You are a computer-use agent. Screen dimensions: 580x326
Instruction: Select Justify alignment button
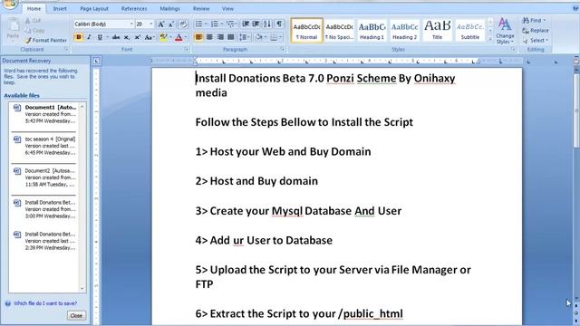231,37
